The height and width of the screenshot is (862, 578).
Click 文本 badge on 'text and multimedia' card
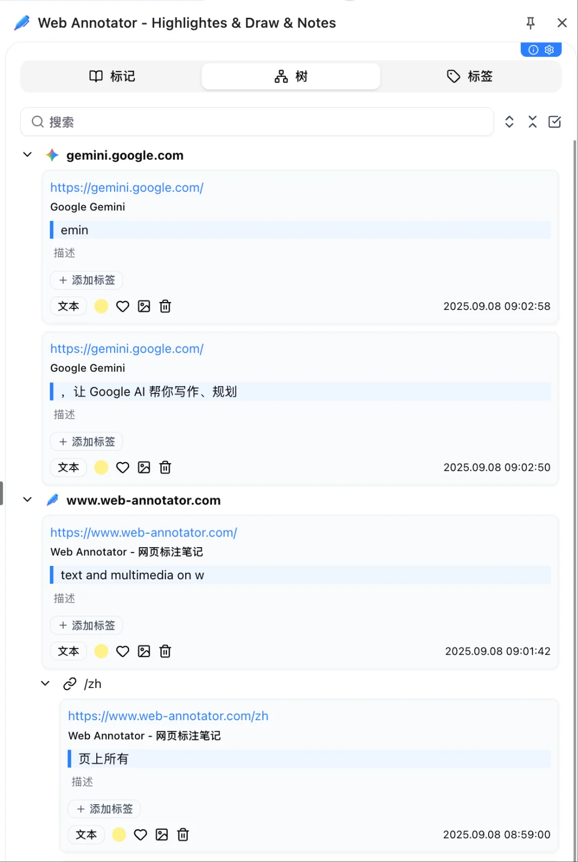[69, 651]
